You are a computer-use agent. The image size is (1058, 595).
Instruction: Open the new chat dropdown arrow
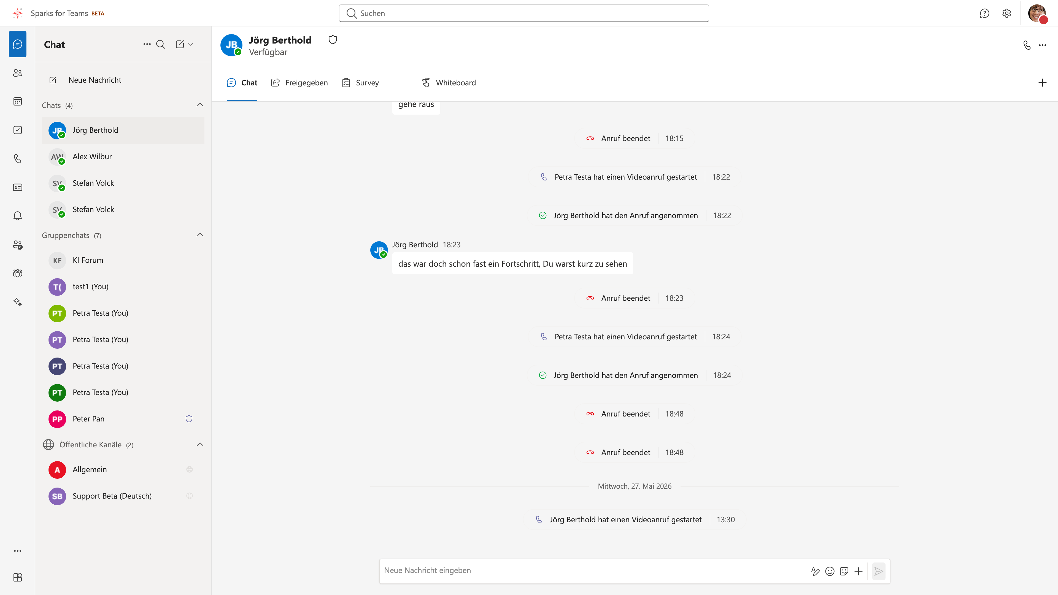[x=191, y=44]
